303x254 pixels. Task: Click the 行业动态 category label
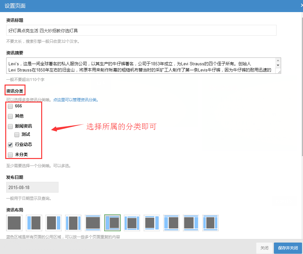pos(24,144)
